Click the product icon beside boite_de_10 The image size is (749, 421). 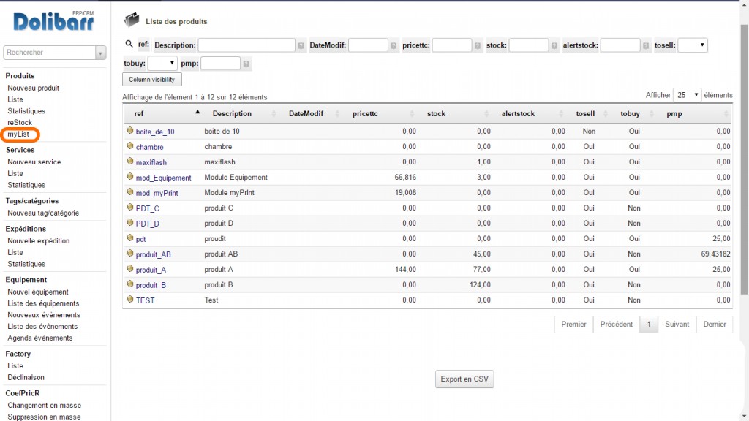tap(130, 131)
